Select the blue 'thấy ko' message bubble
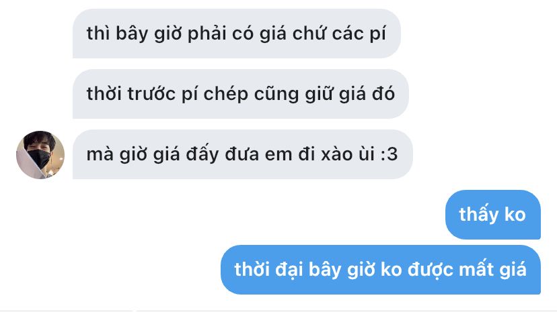 point(493,215)
